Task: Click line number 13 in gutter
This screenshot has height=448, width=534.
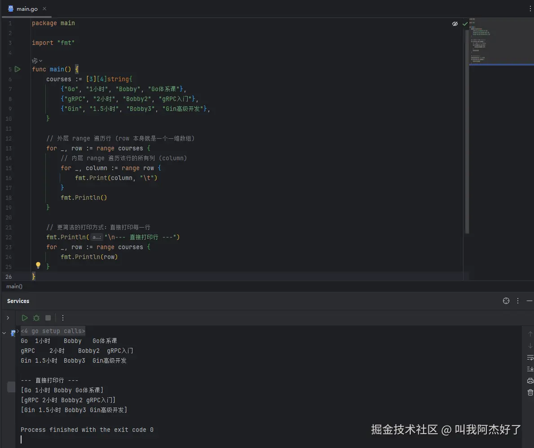Action: (9, 149)
